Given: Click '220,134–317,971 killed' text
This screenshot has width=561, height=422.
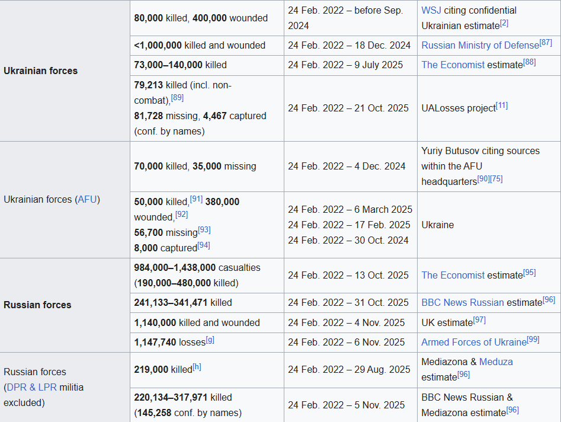Looking at the screenshot, I should (x=183, y=398).
